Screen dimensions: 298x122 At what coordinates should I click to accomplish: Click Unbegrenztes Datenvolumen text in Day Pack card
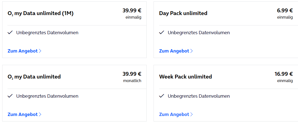[199, 33]
